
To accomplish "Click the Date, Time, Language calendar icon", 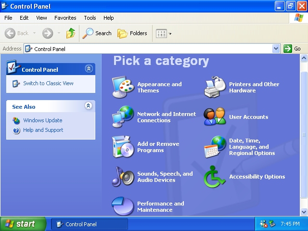I will (215, 147).
